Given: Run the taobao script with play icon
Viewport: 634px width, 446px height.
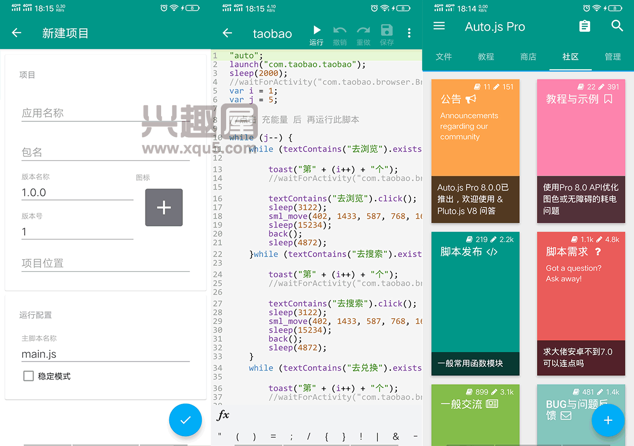Looking at the screenshot, I should coord(316,31).
